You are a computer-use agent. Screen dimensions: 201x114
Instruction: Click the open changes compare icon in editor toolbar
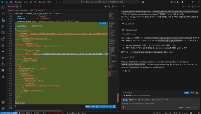[109, 7]
